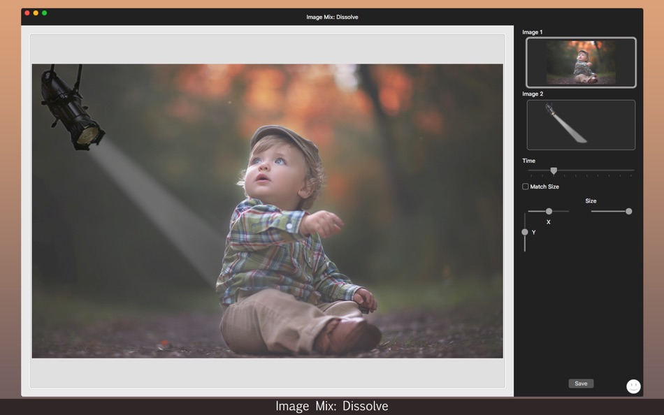This screenshot has width=664, height=415.
Task: Click the Image 2 label
Action: [x=533, y=94]
